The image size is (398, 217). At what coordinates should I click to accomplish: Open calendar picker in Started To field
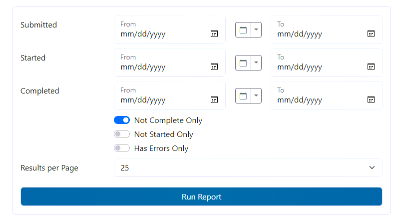(x=371, y=66)
